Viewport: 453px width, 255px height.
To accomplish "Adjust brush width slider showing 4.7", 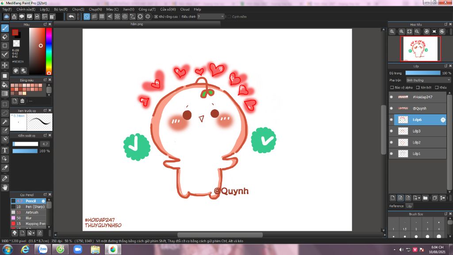I will coord(25,144).
